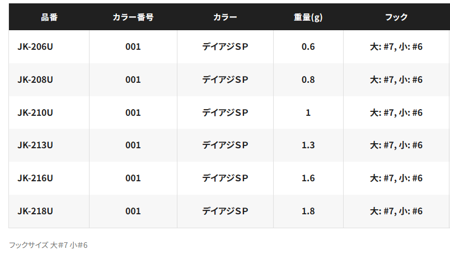The width and height of the screenshot is (450, 254).
Task: Click the 0.8 weight value
Action: pos(308,79)
